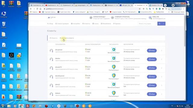This screenshot has width=193, height=108.
Task: Open the 'Обзор' navigation menu item
Action: (50, 24)
